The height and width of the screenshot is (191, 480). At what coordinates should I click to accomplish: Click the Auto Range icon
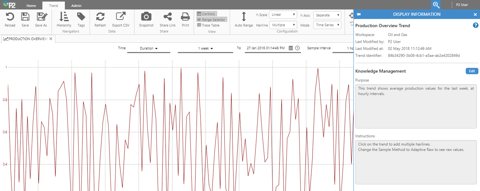[243, 17]
